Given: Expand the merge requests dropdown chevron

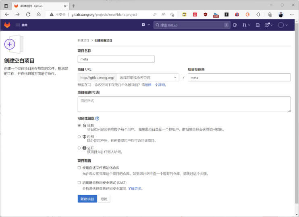Looking at the screenshot, I should [x=249, y=25].
